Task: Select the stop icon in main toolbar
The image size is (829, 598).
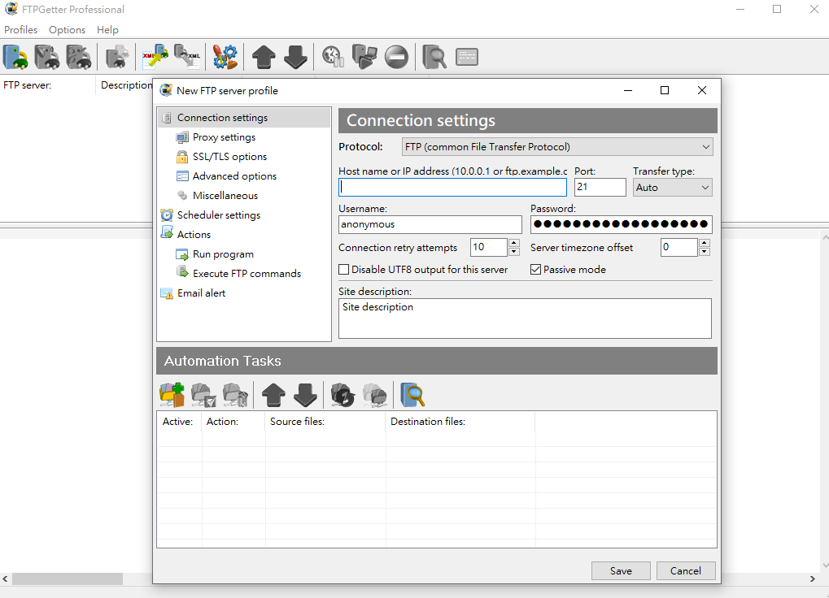Action: point(396,57)
